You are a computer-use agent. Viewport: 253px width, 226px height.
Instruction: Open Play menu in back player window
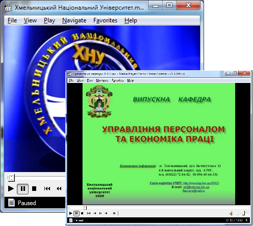(x=49, y=20)
